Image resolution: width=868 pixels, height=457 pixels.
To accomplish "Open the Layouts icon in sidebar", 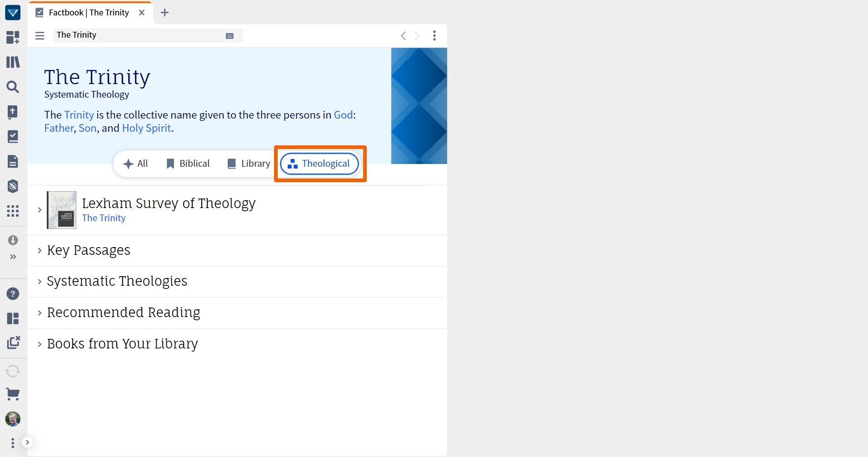I will tap(13, 318).
